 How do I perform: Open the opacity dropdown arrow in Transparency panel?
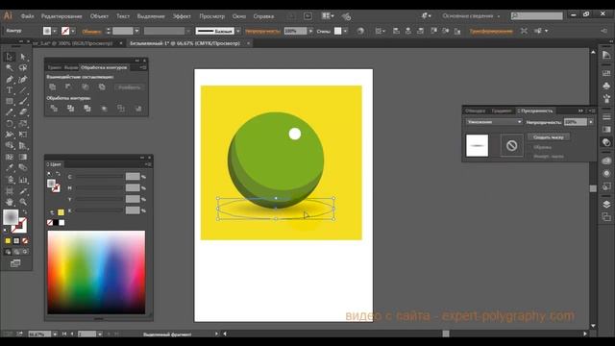pos(591,122)
